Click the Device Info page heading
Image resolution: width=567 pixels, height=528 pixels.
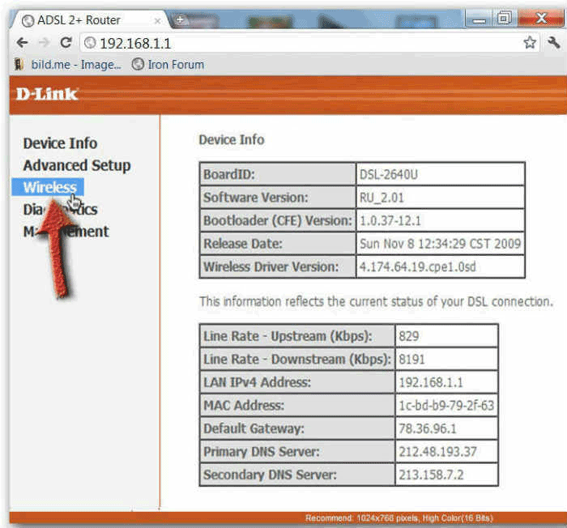tap(232, 140)
